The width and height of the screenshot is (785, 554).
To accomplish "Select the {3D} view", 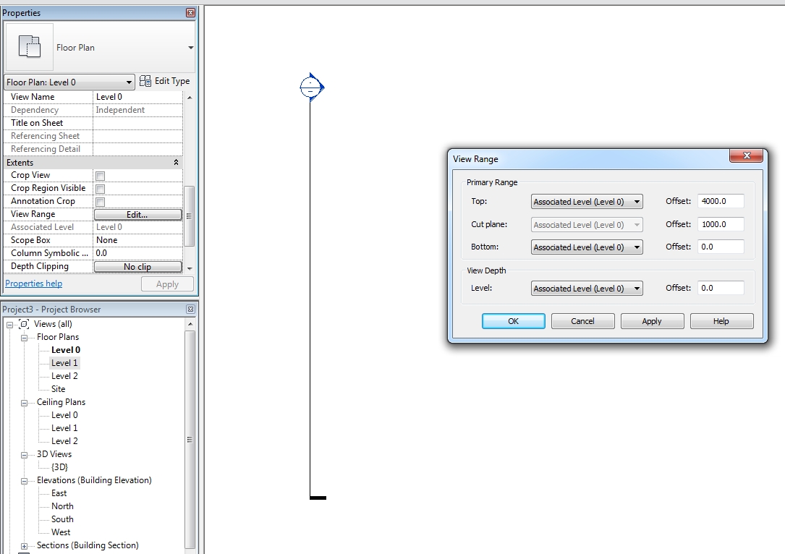I will (x=59, y=467).
